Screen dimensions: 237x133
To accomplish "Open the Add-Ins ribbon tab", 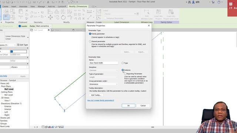I will (51, 7).
